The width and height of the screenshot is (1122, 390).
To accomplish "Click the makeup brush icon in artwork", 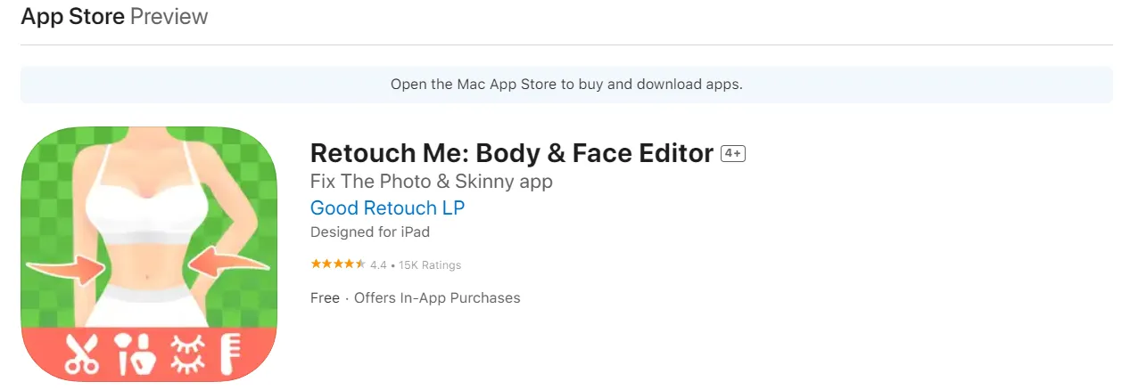I will point(136,353).
